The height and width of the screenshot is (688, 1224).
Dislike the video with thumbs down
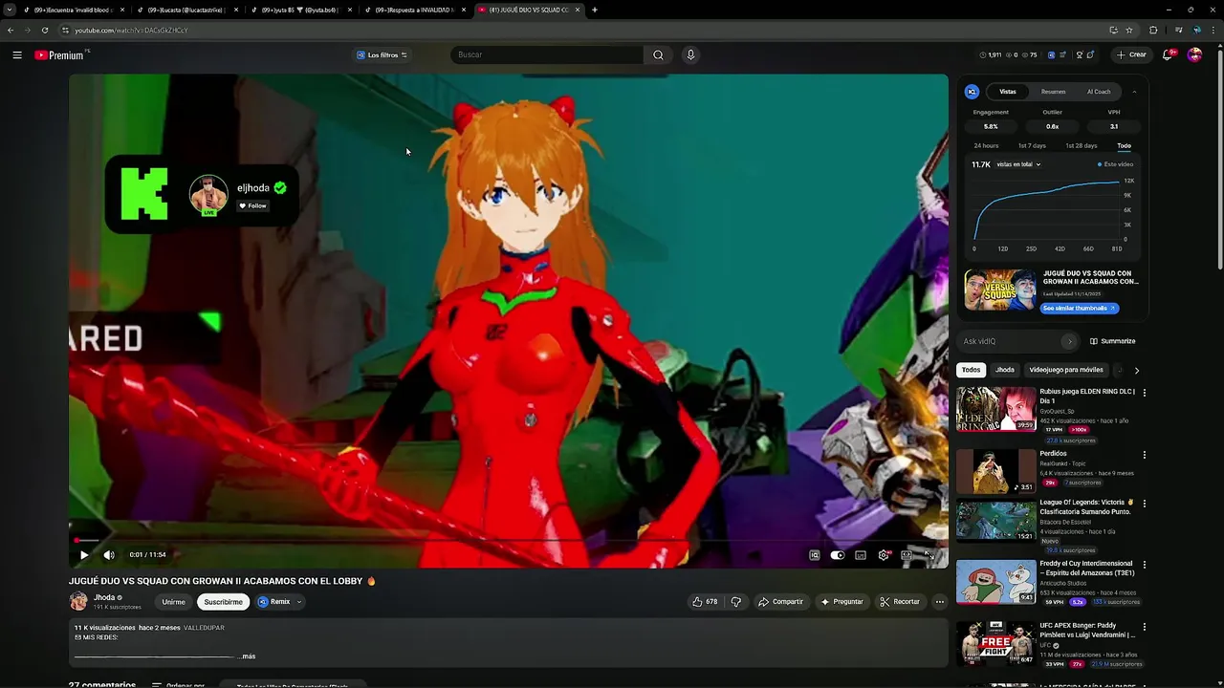pos(736,602)
